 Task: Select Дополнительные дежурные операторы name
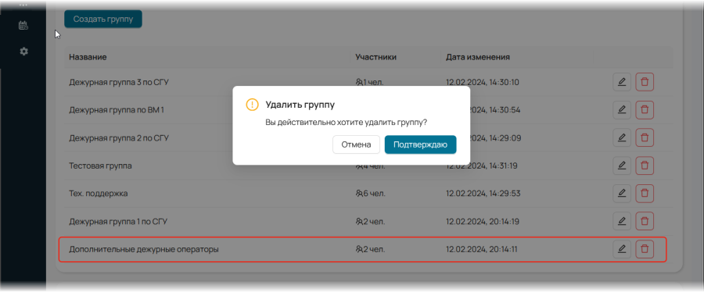pos(144,249)
